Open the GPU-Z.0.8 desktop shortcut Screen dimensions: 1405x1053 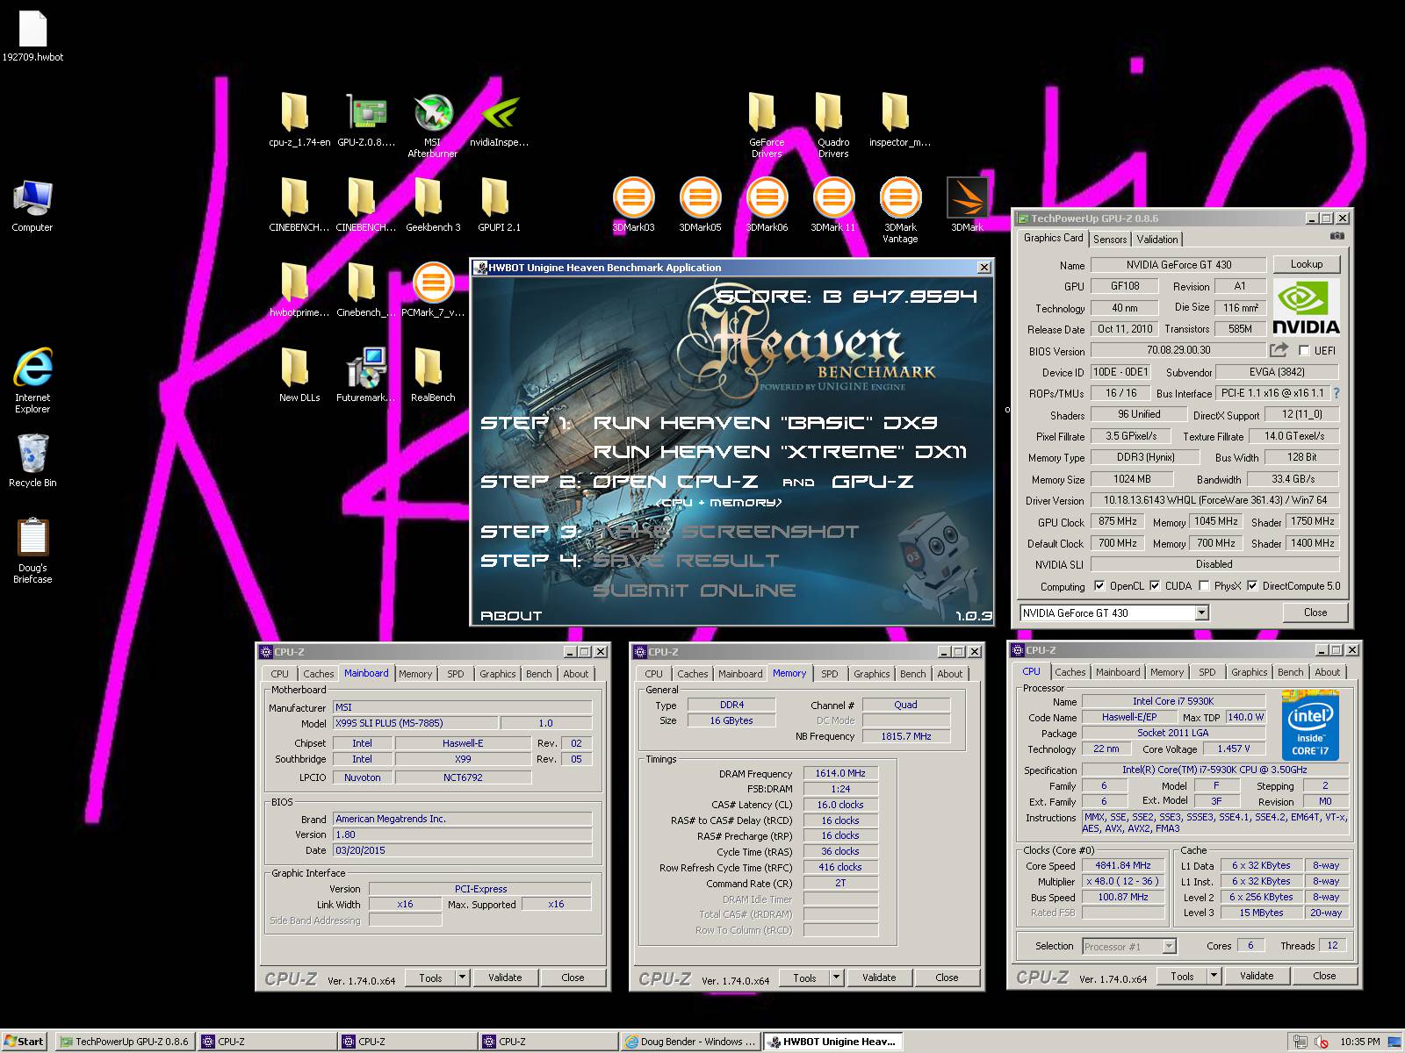[x=366, y=121]
